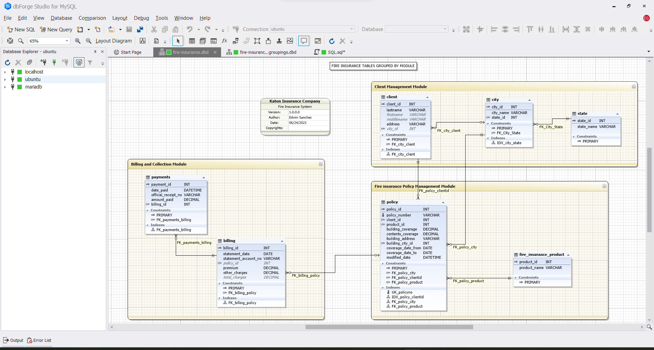Click the magnifier search icon near the zoom box
This screenshot has height=350, width=654.
21,41
